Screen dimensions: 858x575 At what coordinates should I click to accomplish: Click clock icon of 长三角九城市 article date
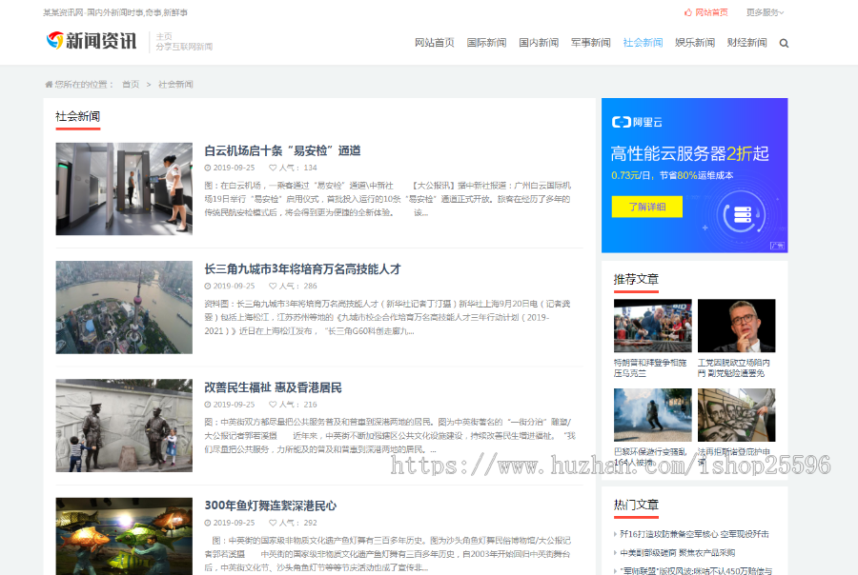coord(208,286)
